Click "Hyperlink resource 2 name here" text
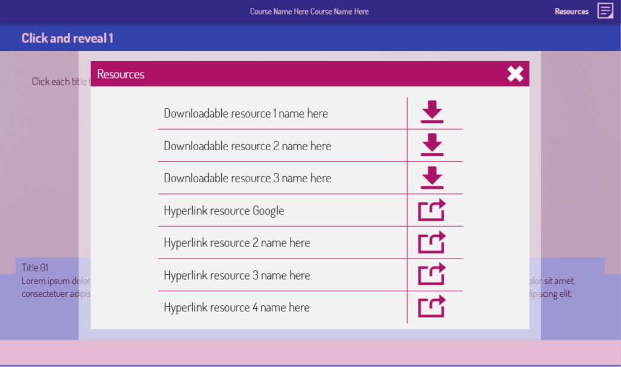Image resolution: width=621 pixels, height=367 pixels. [237, 243]
